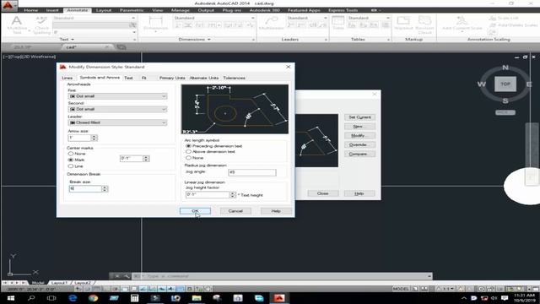Screen dimensions: 540x304
Task: Click the Break size input field
Action: pos(85,189)
